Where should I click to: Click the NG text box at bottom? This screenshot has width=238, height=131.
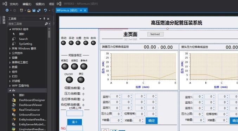tap(75, 128)
